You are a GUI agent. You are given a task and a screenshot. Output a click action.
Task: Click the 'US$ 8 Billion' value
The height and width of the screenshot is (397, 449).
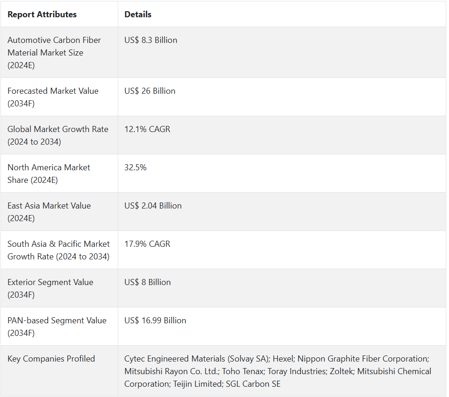148,282
